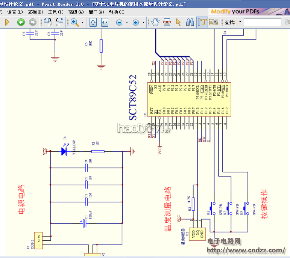Expand the zoom-in magnifier dropdown arrow
Image resolution: width=290 pixels, height=258 pixels.
(x=82, y=23)
